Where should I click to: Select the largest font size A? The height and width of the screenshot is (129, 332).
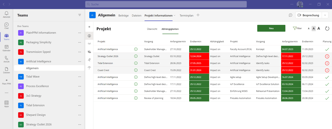[319, 29]
